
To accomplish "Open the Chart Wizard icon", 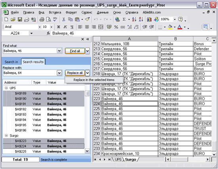I will 149,19.
